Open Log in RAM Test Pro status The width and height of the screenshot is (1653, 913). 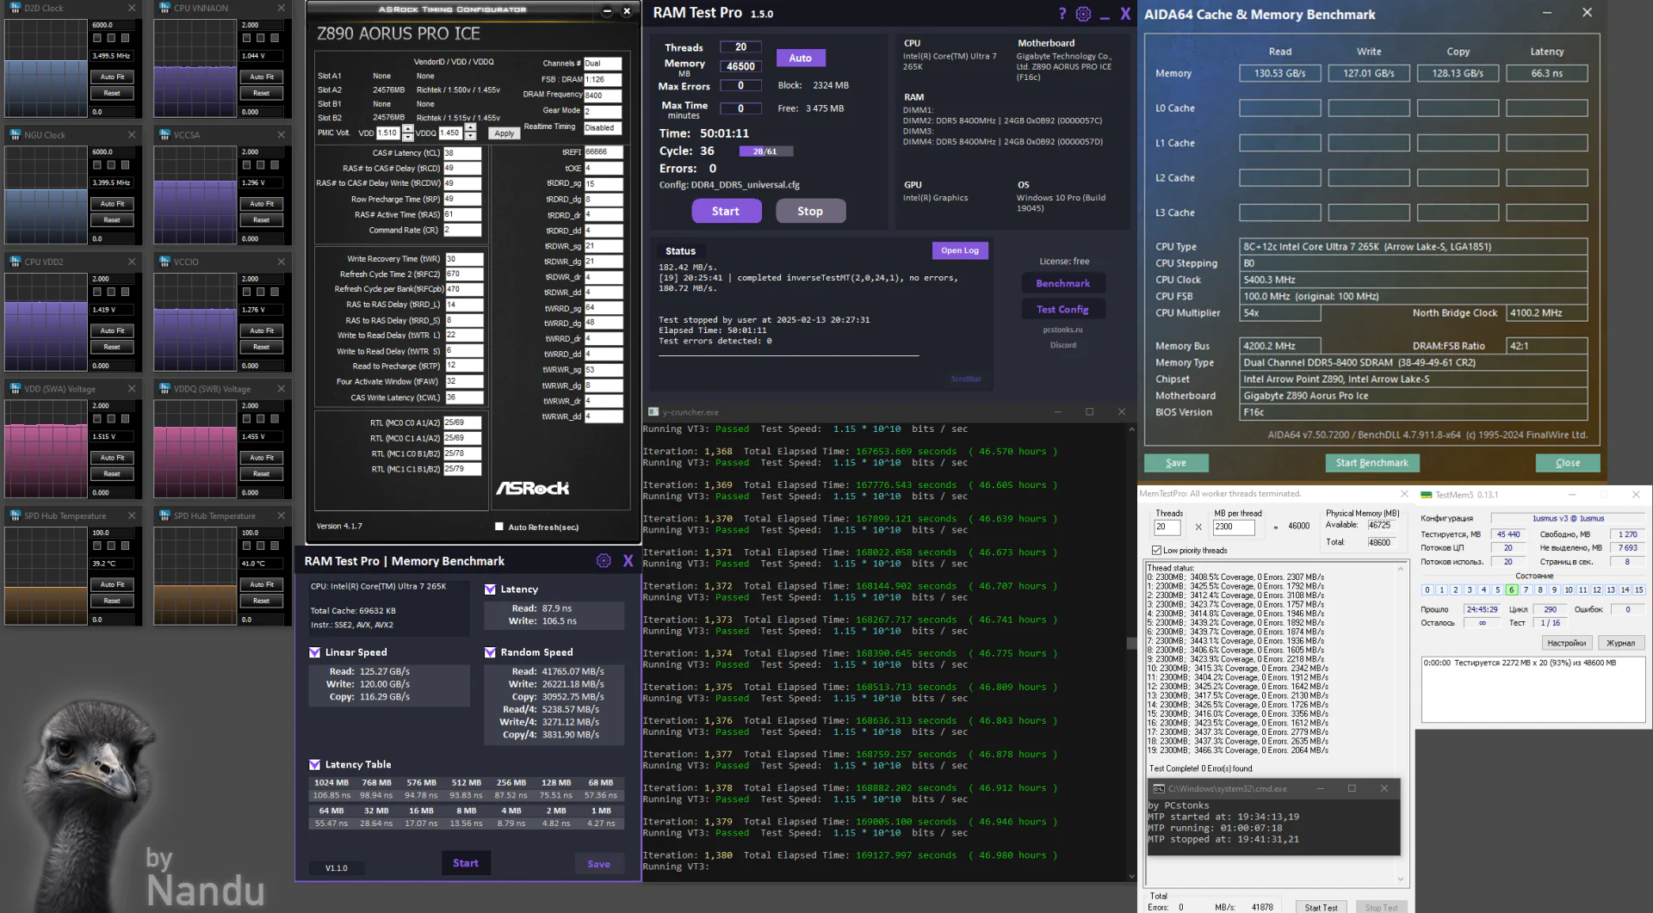(960, 250)
